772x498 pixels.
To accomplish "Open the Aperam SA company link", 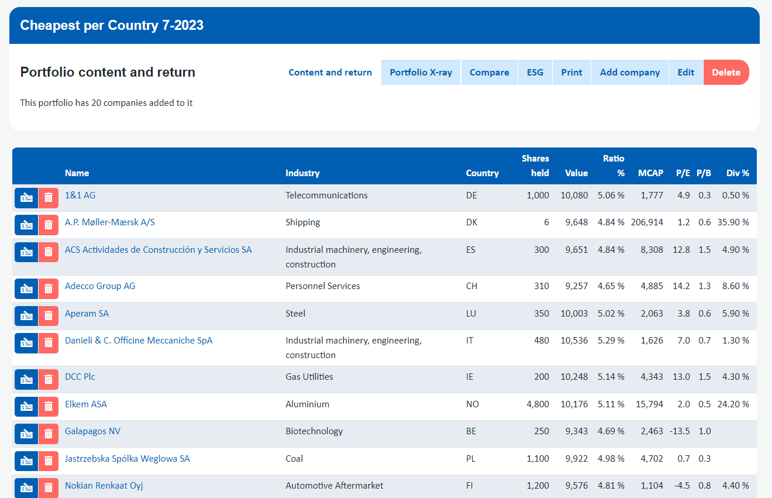I will coord(87,314).
